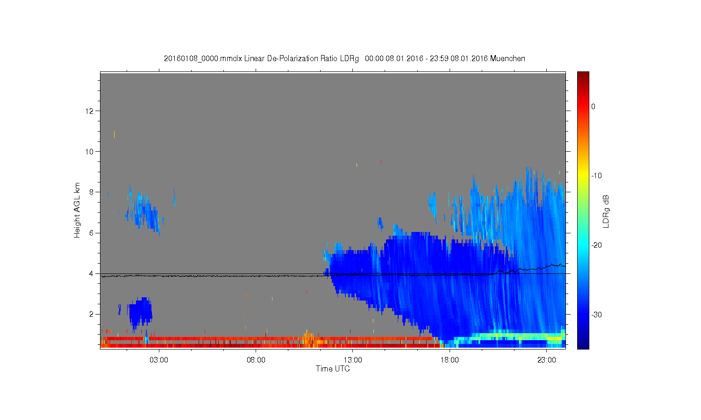The height and width of the screenshot is (420, 701).
Task: Click the plot title starting with 20160108_0000.mmclx
Action: (344, 58)
